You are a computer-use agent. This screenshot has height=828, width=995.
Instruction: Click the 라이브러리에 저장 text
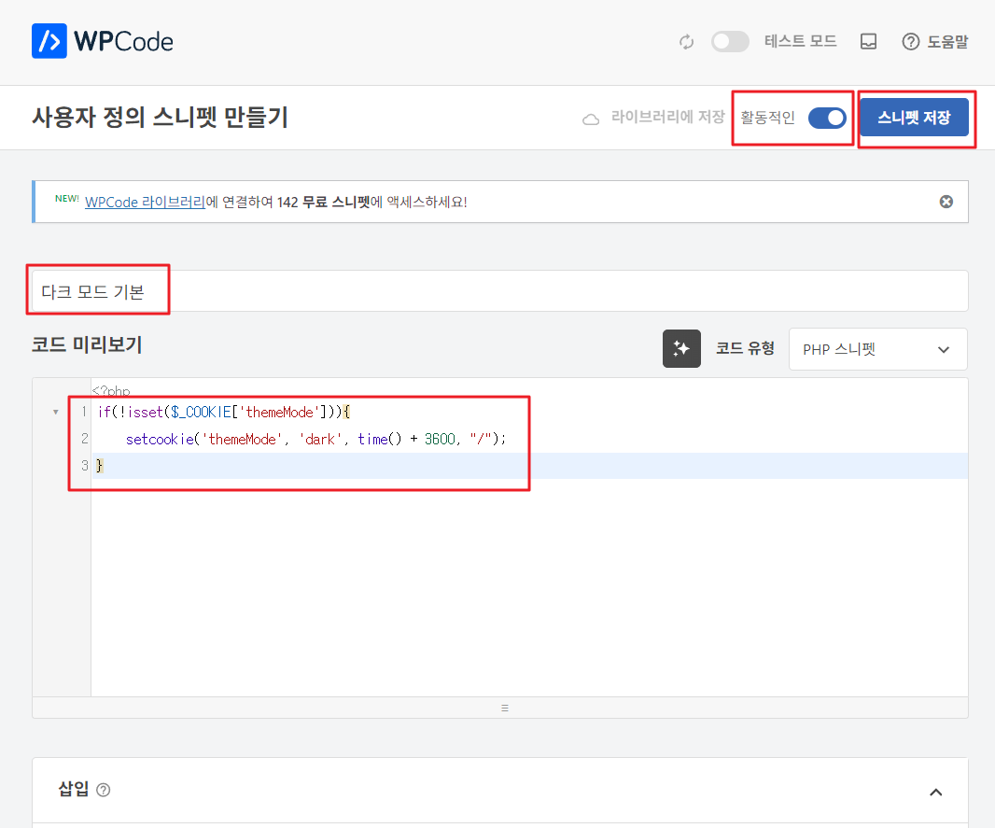[x=667, y=118]
